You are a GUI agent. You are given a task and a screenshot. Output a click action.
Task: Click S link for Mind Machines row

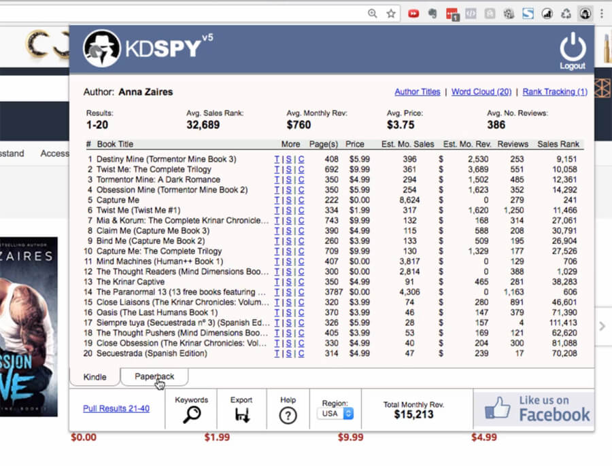click(288, 262)
